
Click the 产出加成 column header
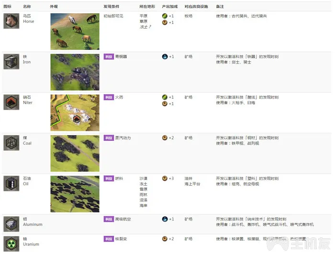pyautogui.click(x=170, y=6)
